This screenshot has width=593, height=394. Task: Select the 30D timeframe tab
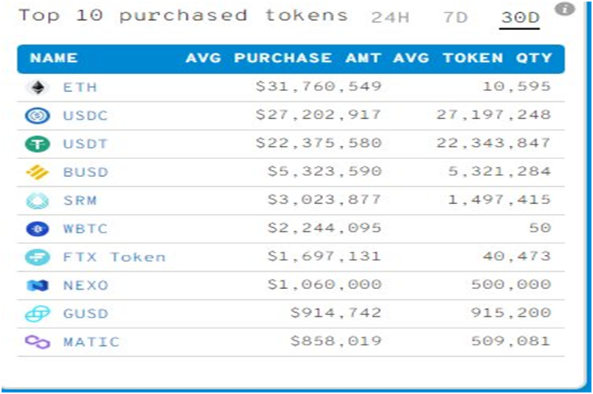click(x=520, y=17)
